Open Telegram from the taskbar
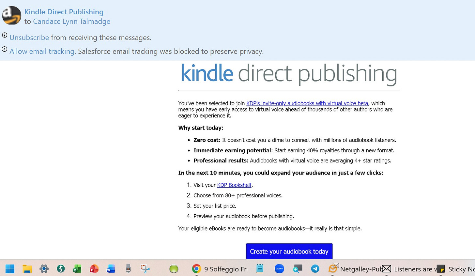 pos(315,269)
